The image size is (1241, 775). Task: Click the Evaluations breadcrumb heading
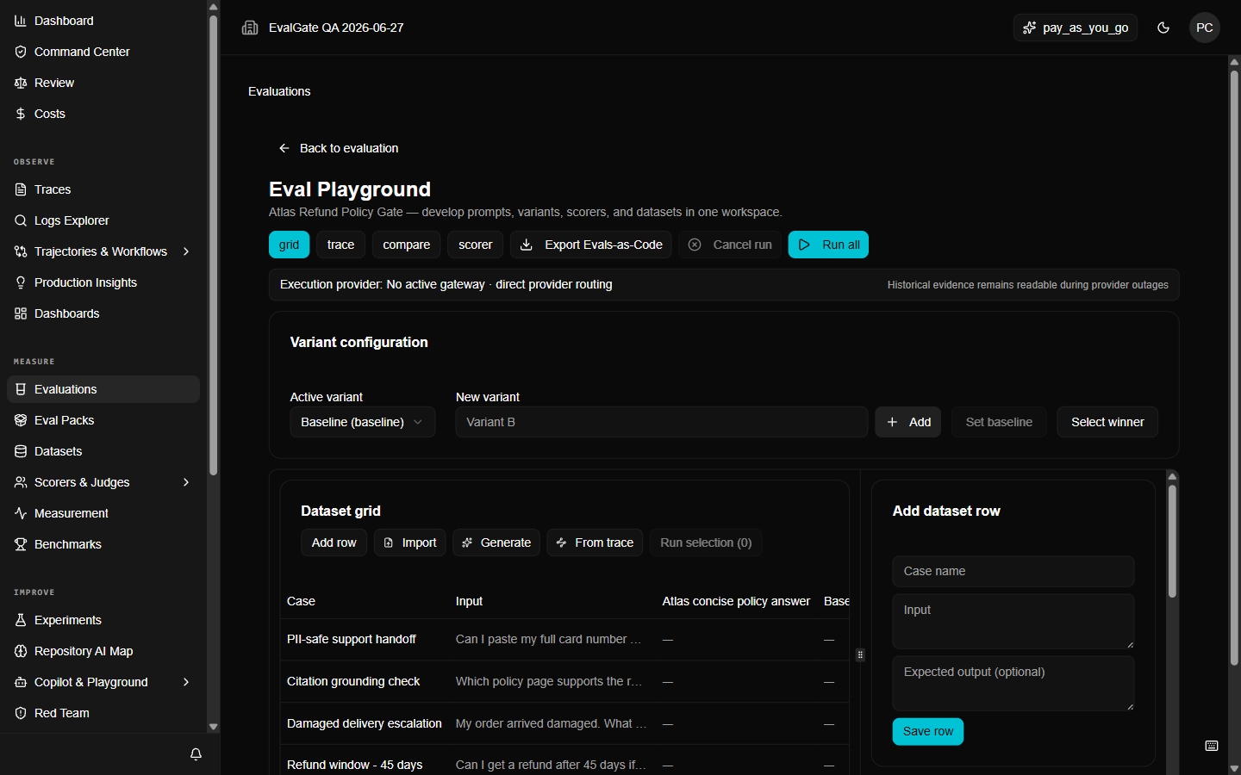[x=279, y=91]
